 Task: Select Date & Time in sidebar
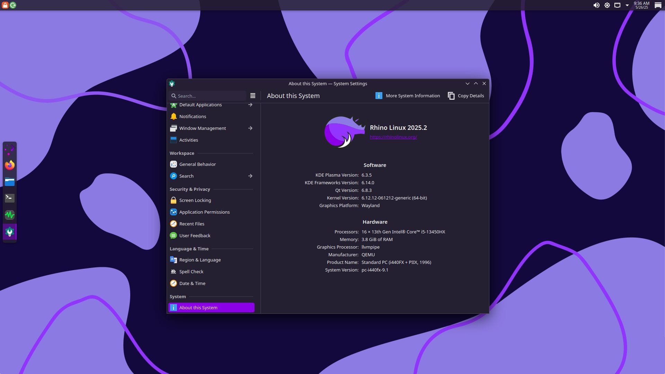pyautogui.click(x=192, y=283)
